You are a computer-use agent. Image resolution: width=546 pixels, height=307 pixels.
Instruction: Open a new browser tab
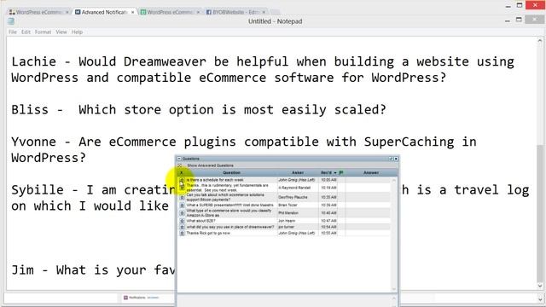275,12
